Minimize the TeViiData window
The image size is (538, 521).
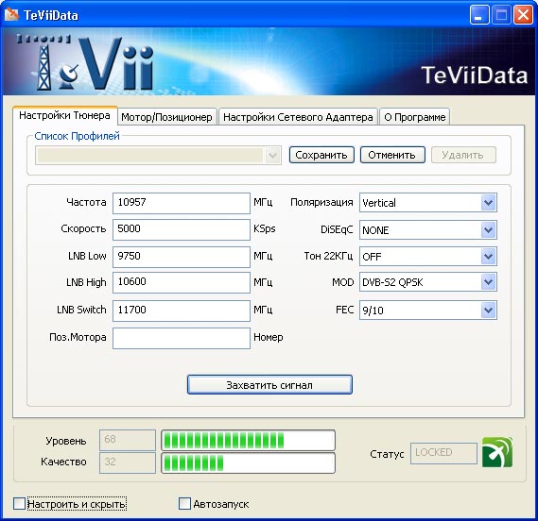(479, 15)
